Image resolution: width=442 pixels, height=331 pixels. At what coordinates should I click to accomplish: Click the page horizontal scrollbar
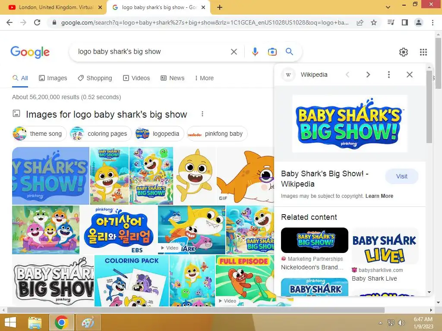pos(196,310)
